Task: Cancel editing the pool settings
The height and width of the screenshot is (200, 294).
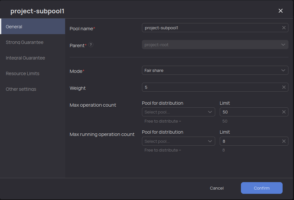Action: [217, 188]
